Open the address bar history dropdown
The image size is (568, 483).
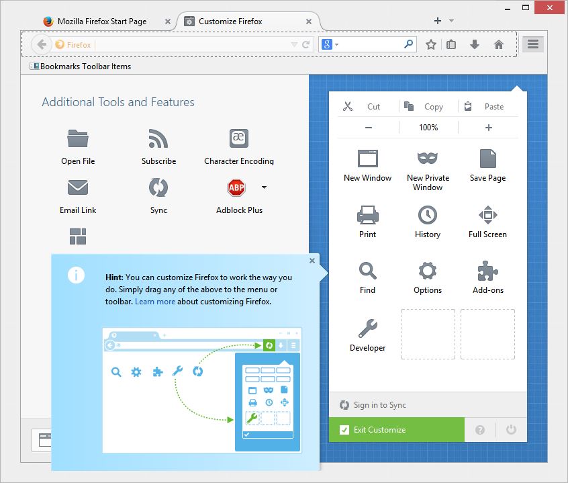point(294,44)
